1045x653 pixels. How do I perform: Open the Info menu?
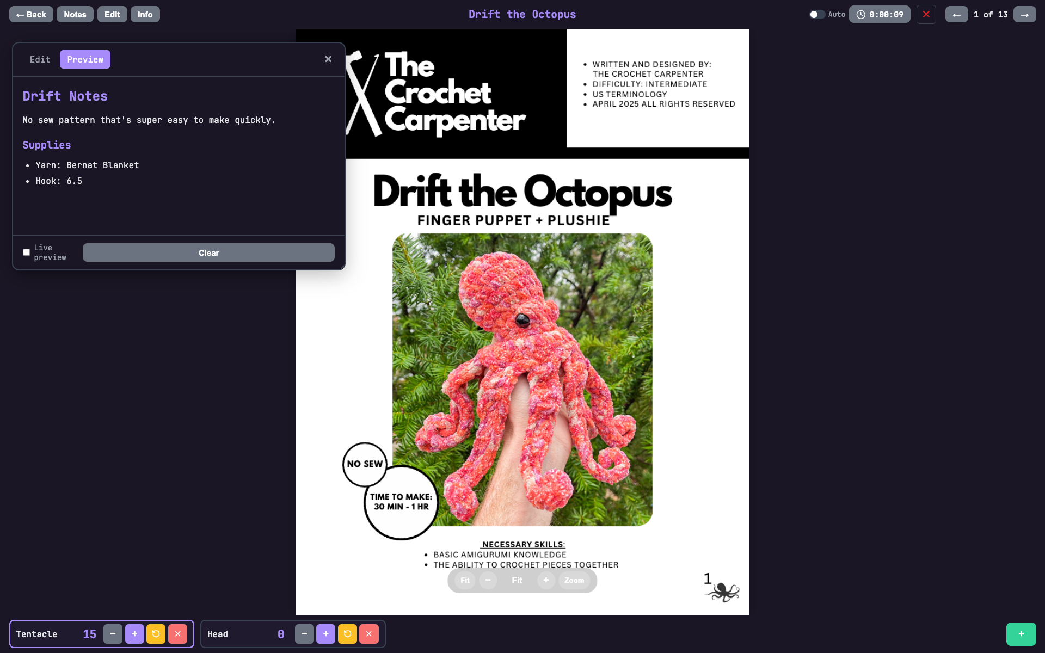tap(145, 15)
